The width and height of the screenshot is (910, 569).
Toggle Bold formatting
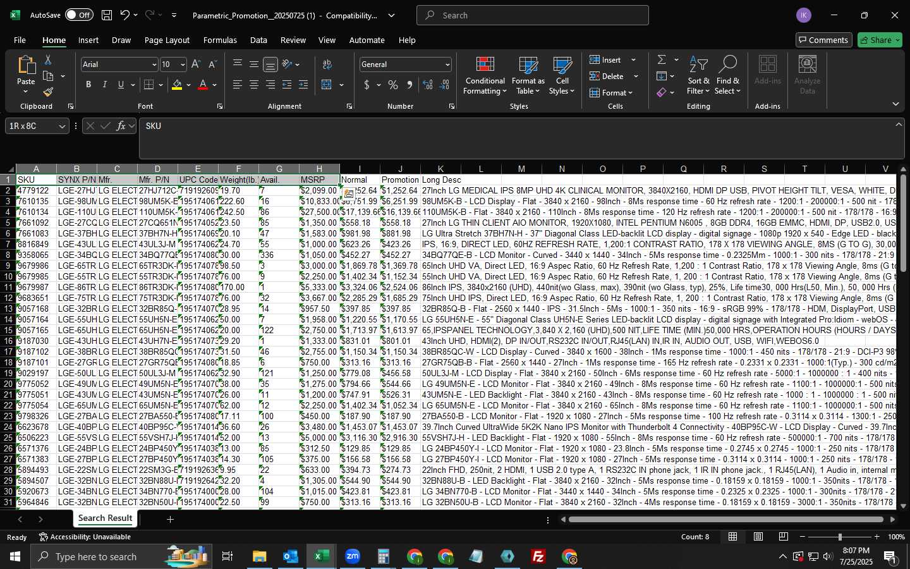(x=88, y=85)
